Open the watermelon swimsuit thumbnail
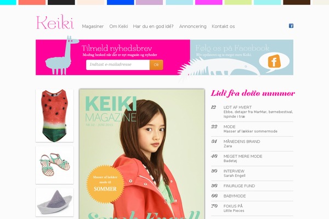Viewport: 329px width, 219px height. coord(54,116)
